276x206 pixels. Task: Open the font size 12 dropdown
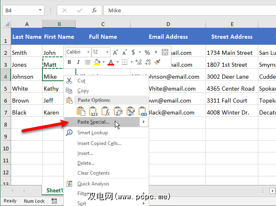coord(107,52)
